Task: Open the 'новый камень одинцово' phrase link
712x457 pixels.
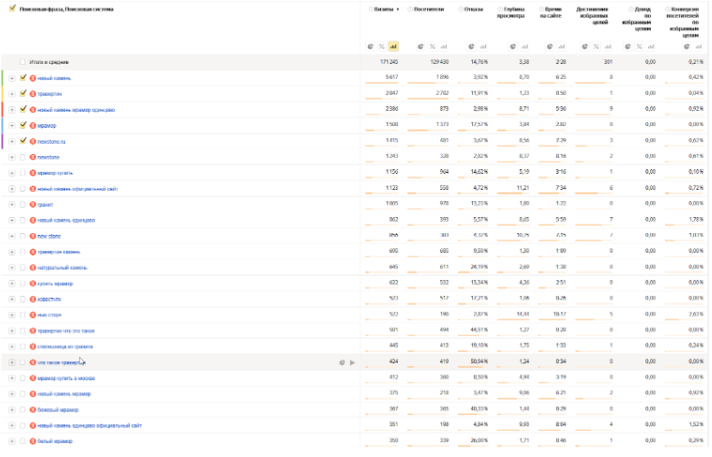Action: [66, 221]
